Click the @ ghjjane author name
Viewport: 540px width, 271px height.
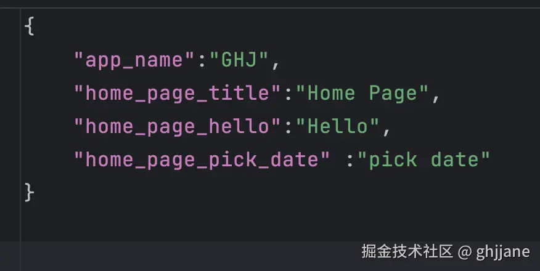tap(496, 251)
